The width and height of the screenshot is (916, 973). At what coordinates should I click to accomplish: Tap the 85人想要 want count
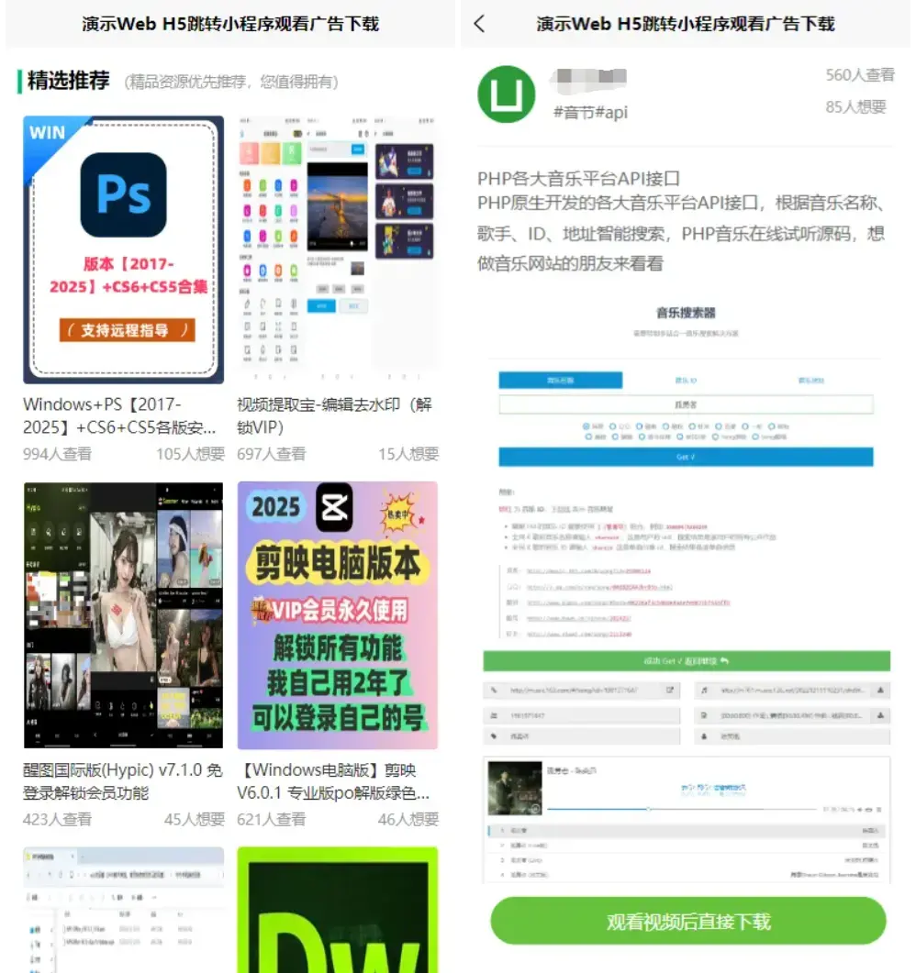855,107
